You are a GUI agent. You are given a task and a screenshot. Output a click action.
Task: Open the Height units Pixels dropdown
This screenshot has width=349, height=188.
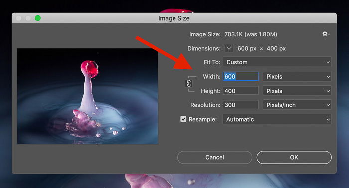[x=297, y=91]
